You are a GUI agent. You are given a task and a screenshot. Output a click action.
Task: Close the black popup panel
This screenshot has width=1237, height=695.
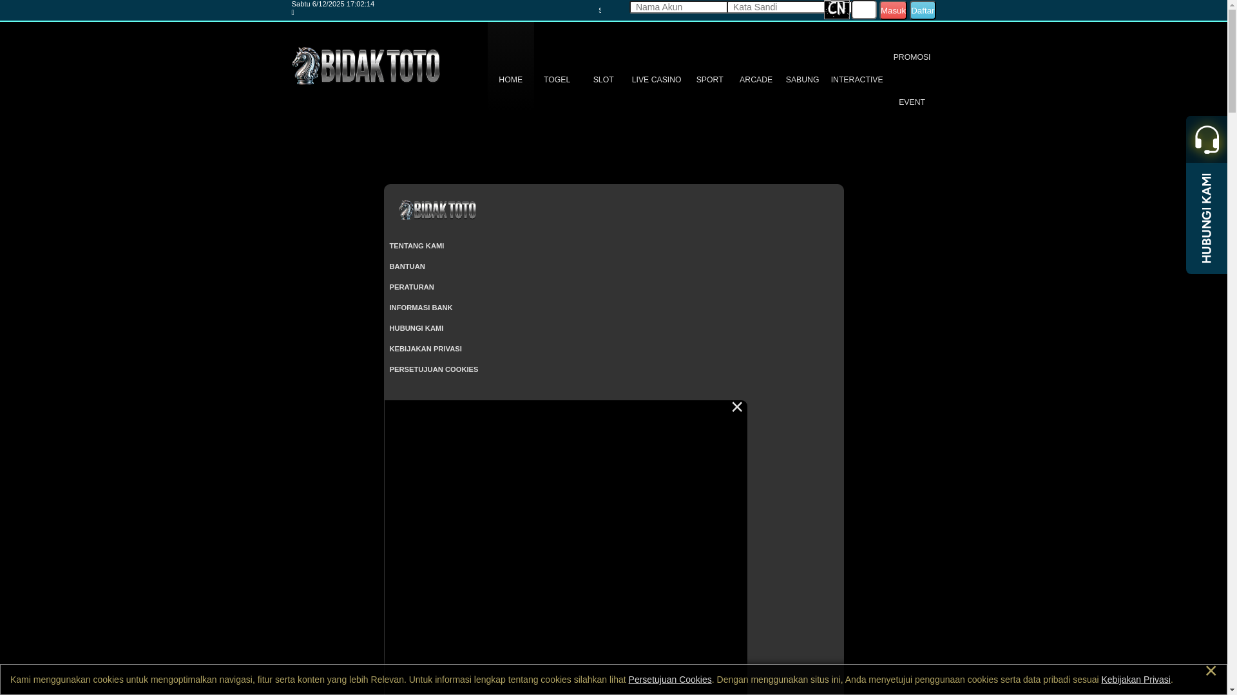pyautogui.click(x=737, y=407)
